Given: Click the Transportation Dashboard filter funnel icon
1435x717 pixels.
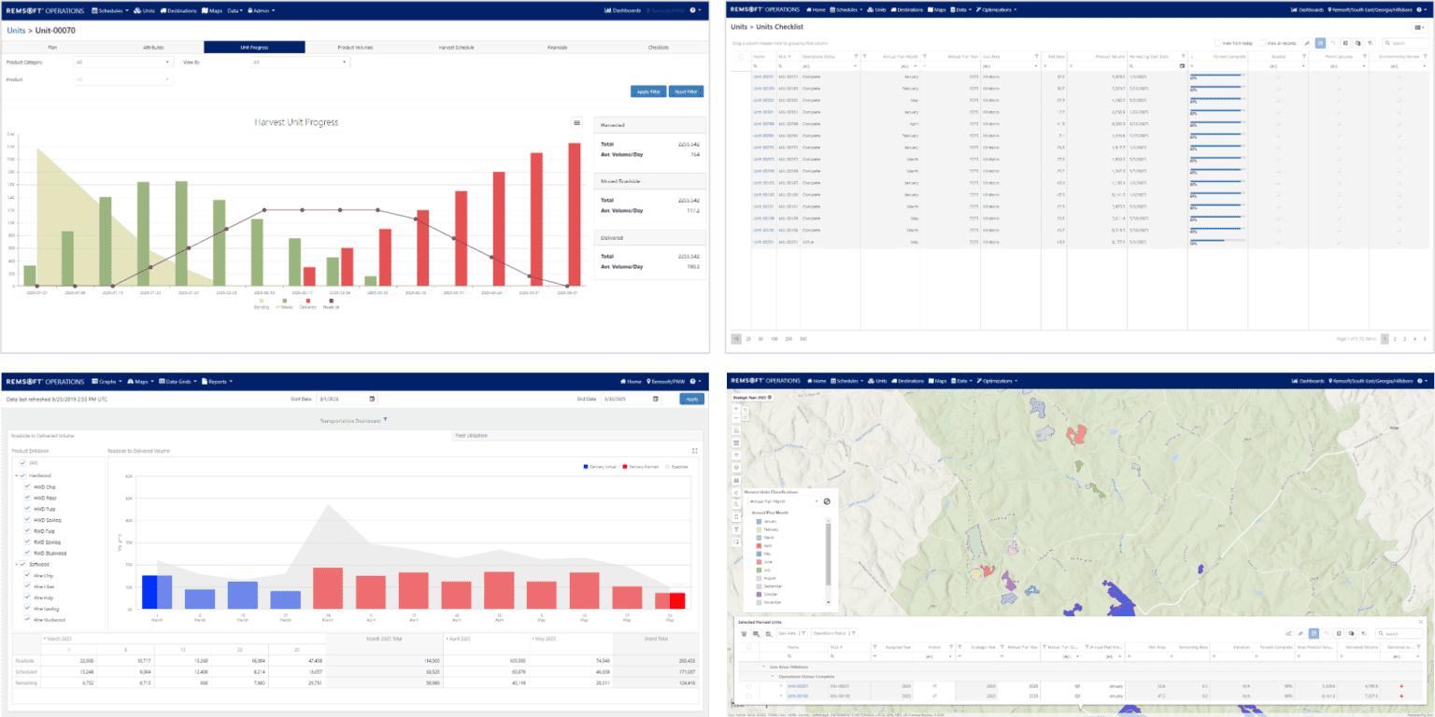Looking at the screenshot, I should 385,420.
